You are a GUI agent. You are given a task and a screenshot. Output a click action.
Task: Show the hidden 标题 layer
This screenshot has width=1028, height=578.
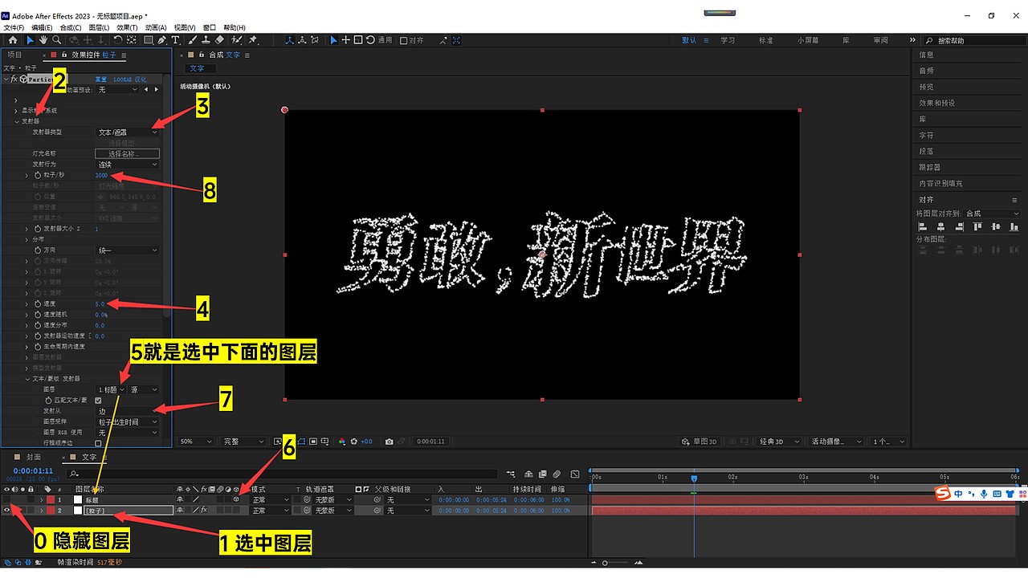7,499
